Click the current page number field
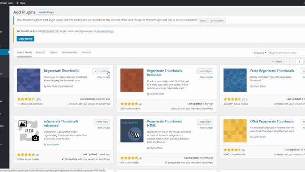 [x=300, y=62]
